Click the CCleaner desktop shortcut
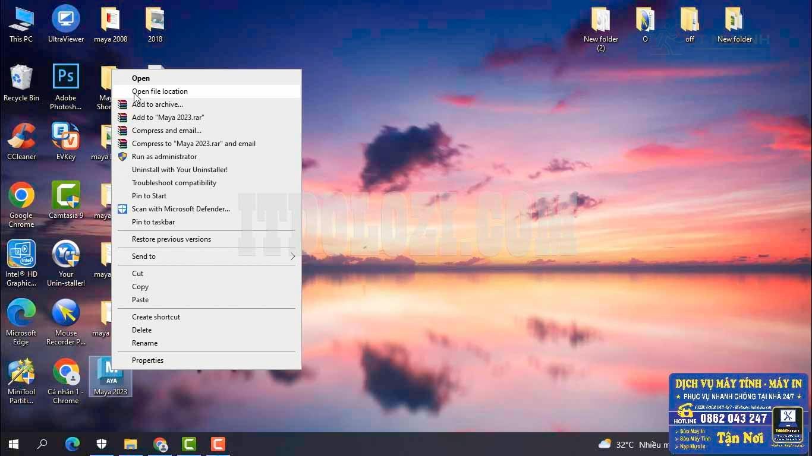This screenshot has width=812, height=456. coord(21,141)
